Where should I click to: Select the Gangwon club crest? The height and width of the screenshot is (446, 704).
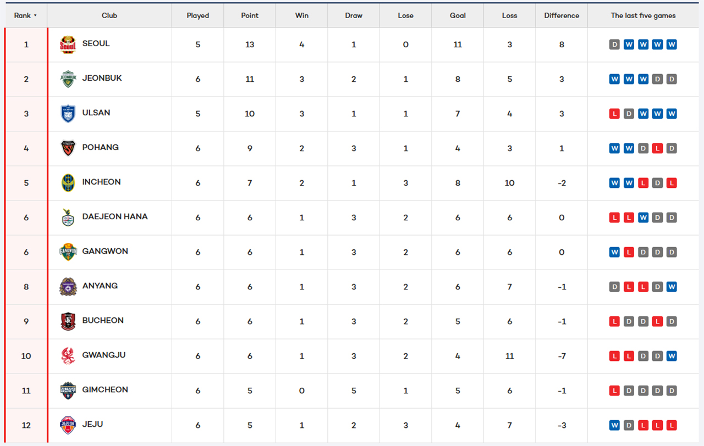click(x=68, y=252)
